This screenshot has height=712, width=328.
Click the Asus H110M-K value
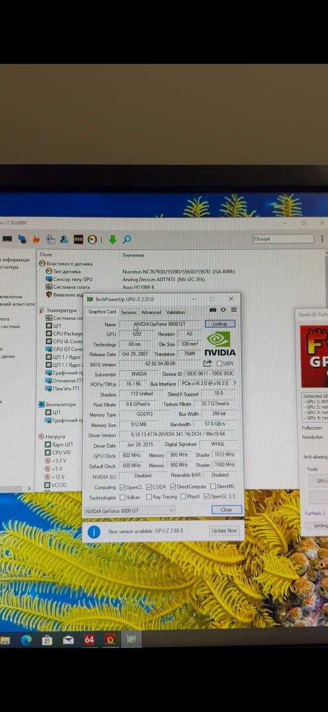(138, 288)
